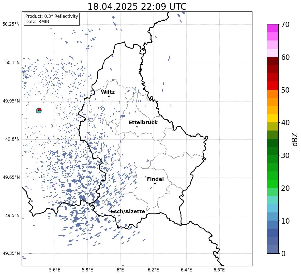The height and width of the screenshot is (275, 301).
Task: Click the colorbar tick value 20
Action: point(285,188)
